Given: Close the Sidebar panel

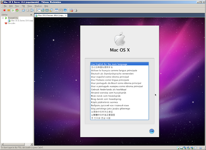Looking at the screenshot, I should tap(31, 15).
